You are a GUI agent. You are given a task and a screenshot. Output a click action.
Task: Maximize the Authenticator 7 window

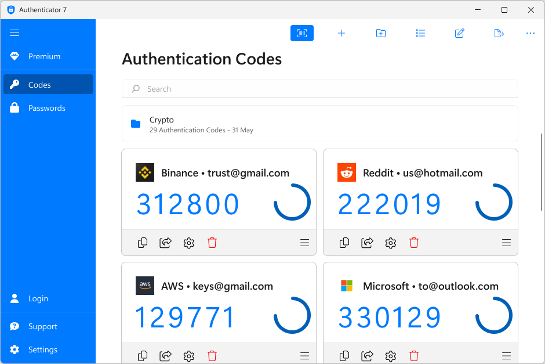504,10
